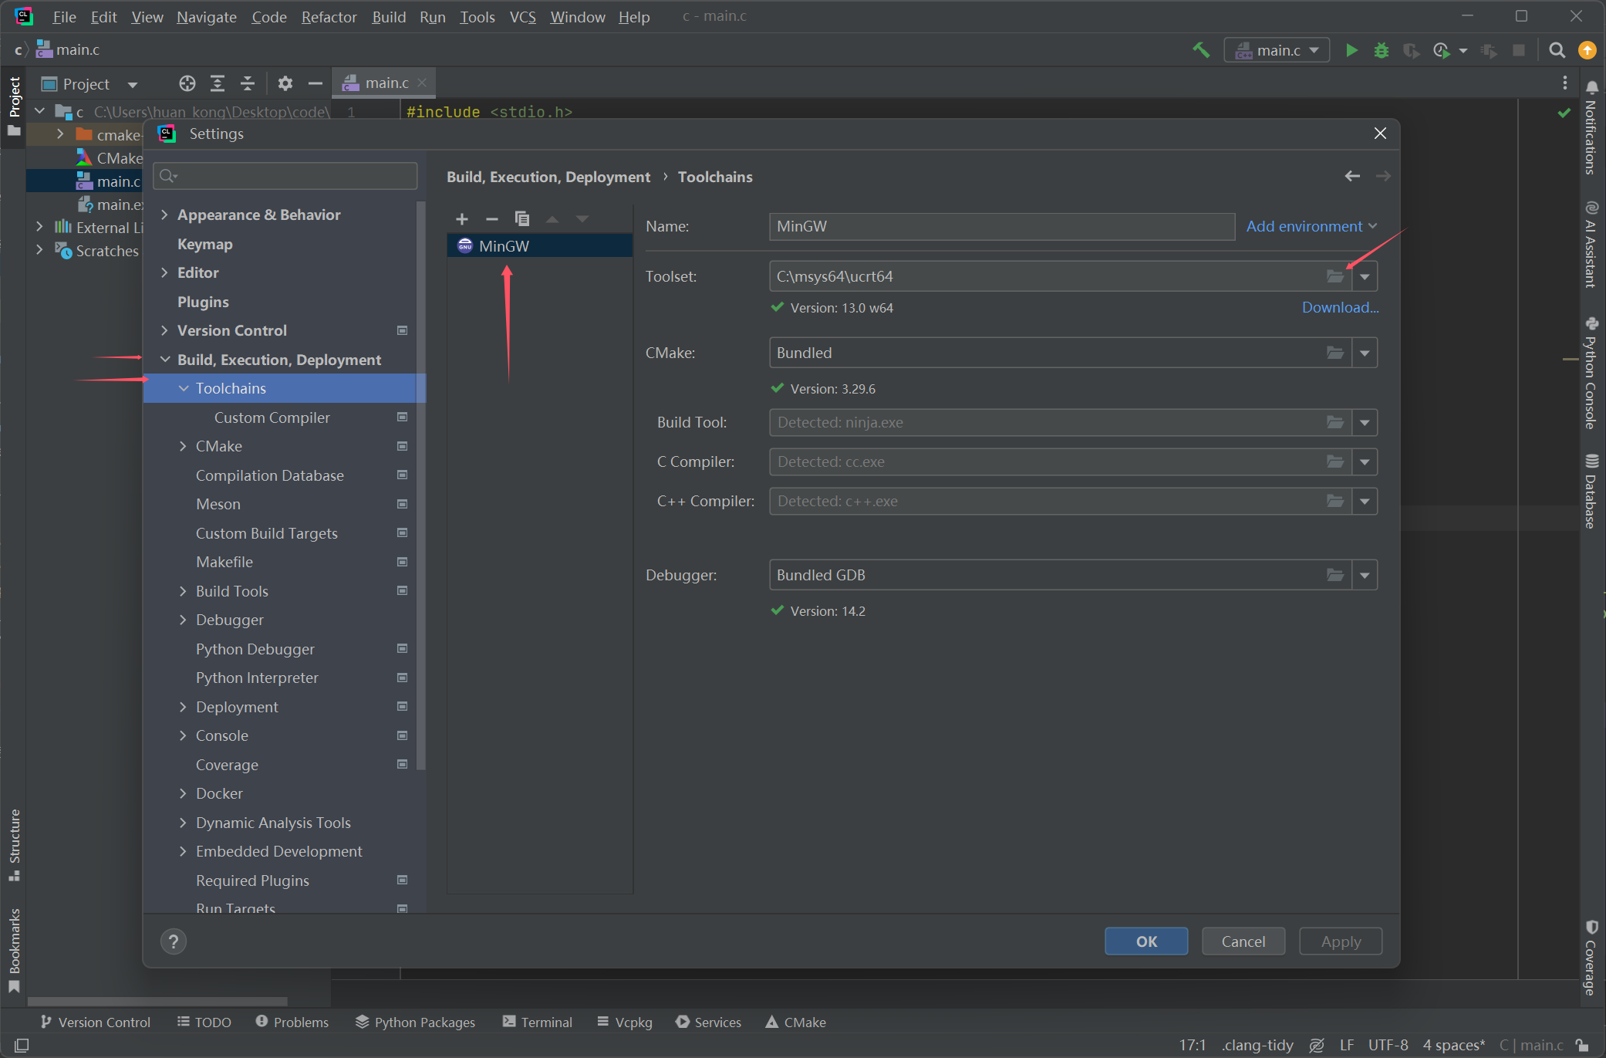This screenshot has width=1606, height=1058.
Task: Run main.c with green play button
Action: pyautogui.click(x=1351, y=50)
